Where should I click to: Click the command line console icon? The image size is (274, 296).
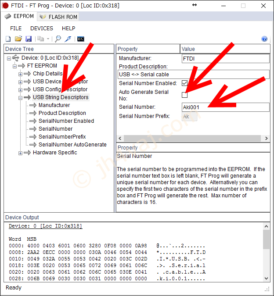(81, 39)
